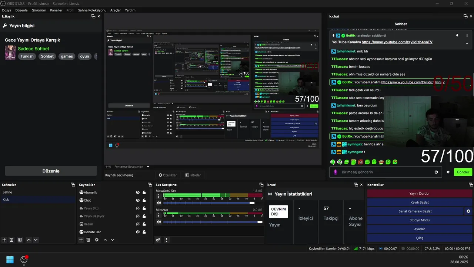This screenshot has height=267, width=474.
Task: Open the Sahne Koleksiyonu menu
Action: click(92, 10)
